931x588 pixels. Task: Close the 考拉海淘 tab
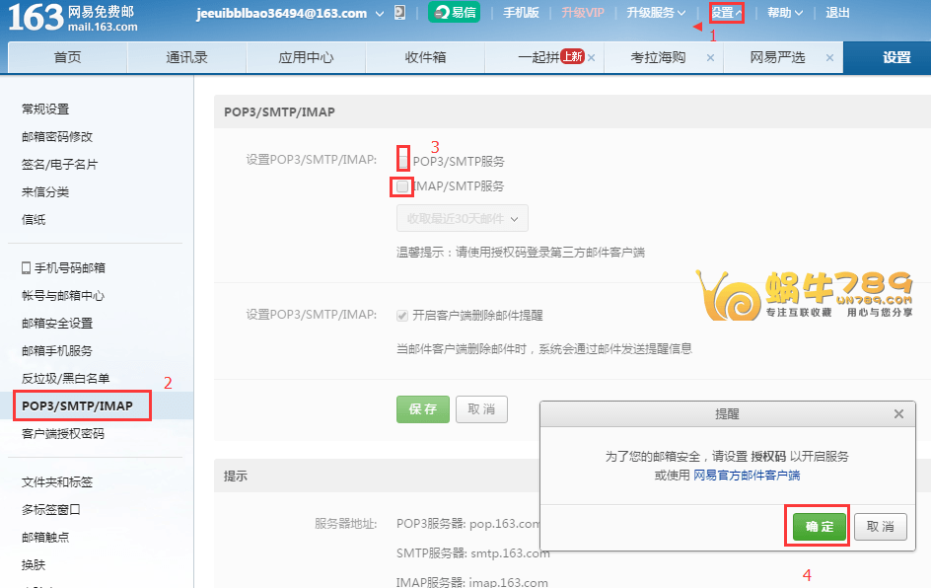(x=710, y=58)
